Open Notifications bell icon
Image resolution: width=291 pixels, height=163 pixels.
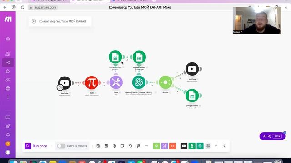coord(8,135)
